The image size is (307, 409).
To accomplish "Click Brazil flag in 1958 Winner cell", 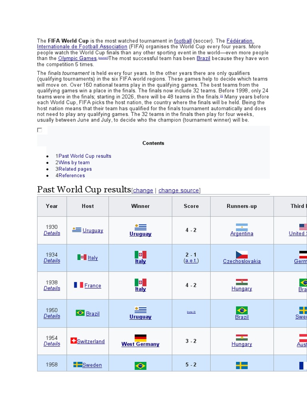I will click(x=140, y=366).
